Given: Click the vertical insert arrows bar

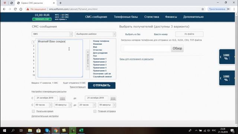Looking at the screenshot, I should (x=88, y=60).
